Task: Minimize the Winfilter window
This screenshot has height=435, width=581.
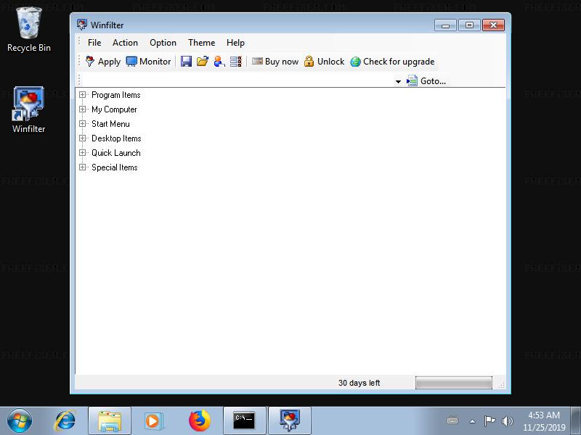Action: pos(445,25)
